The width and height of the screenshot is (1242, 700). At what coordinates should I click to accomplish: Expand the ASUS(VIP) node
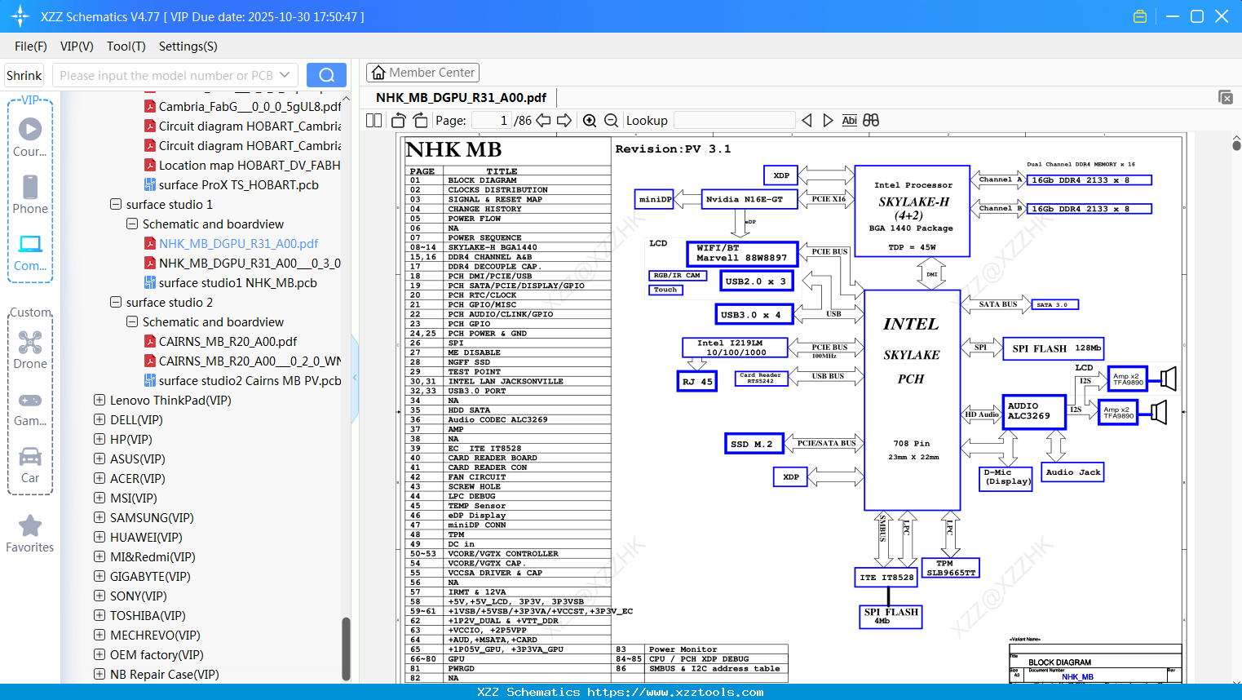(99, 459)
